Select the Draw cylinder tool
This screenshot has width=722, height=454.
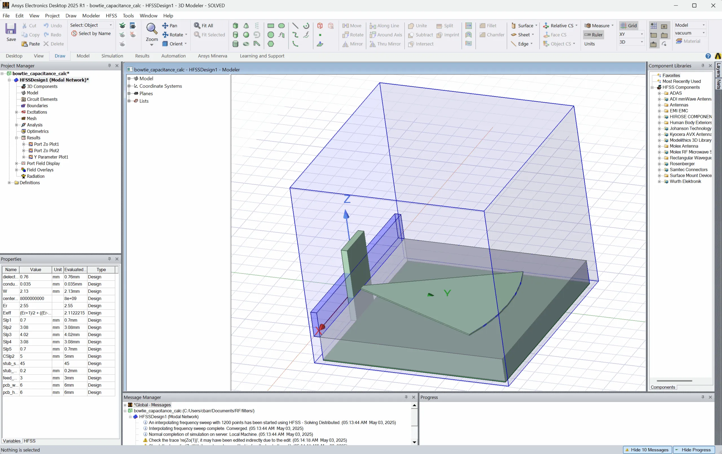point(235,35)
